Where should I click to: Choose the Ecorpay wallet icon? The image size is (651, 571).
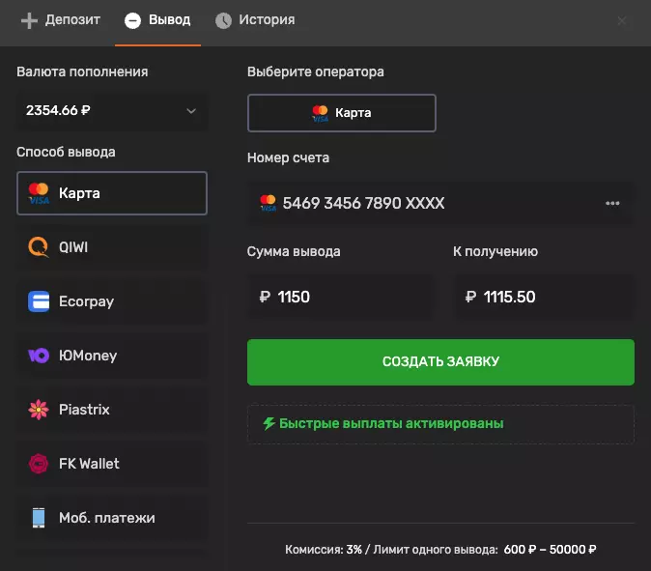click(x=39, y=301)
